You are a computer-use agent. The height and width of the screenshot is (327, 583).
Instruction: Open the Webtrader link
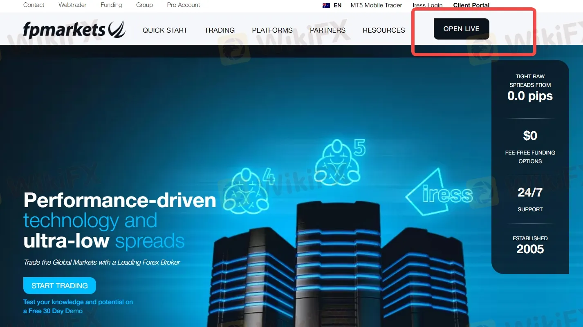coord(72,5)
